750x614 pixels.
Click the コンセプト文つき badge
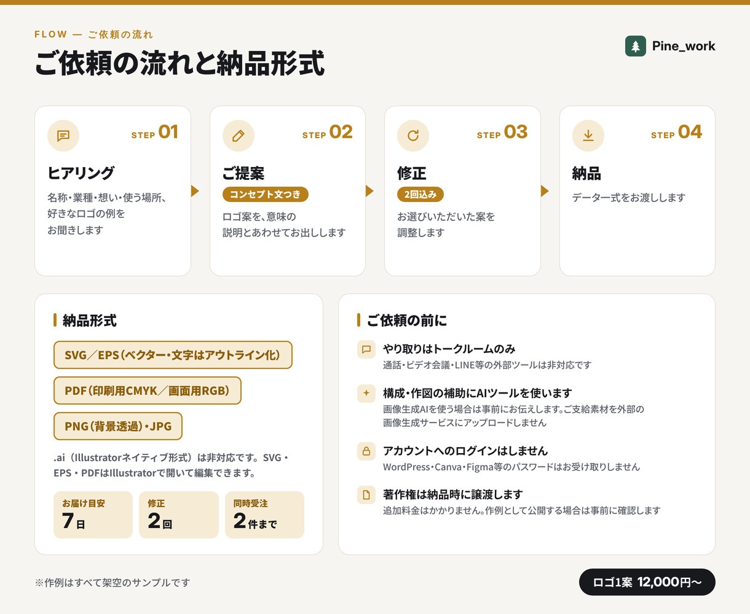(266, 195)
